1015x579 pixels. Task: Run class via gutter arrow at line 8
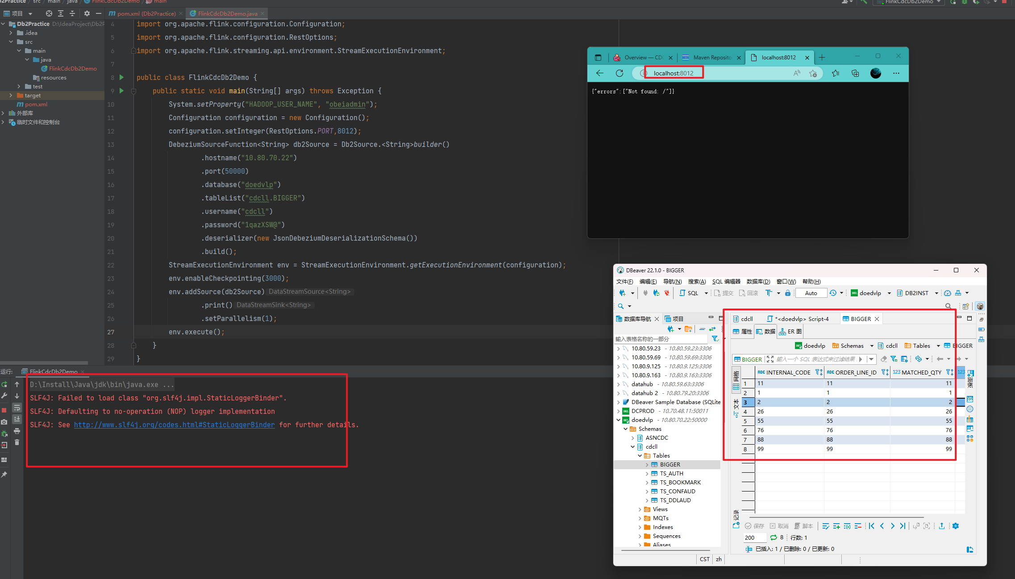121,77
